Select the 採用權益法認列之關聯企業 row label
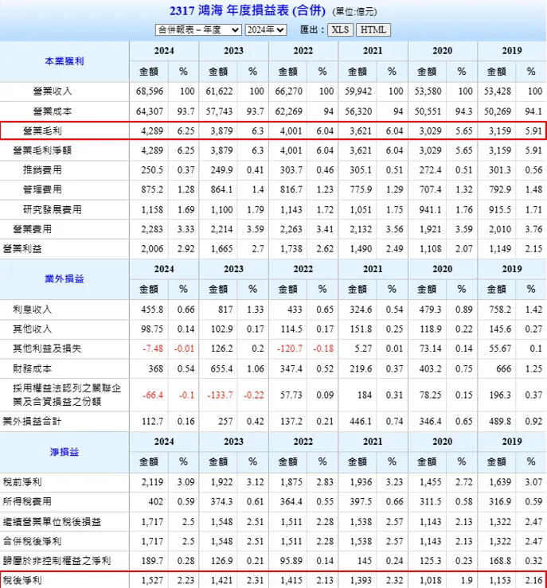Image resolution: width=547 pixels, height=588 pixels. click(x=67, y=395)
